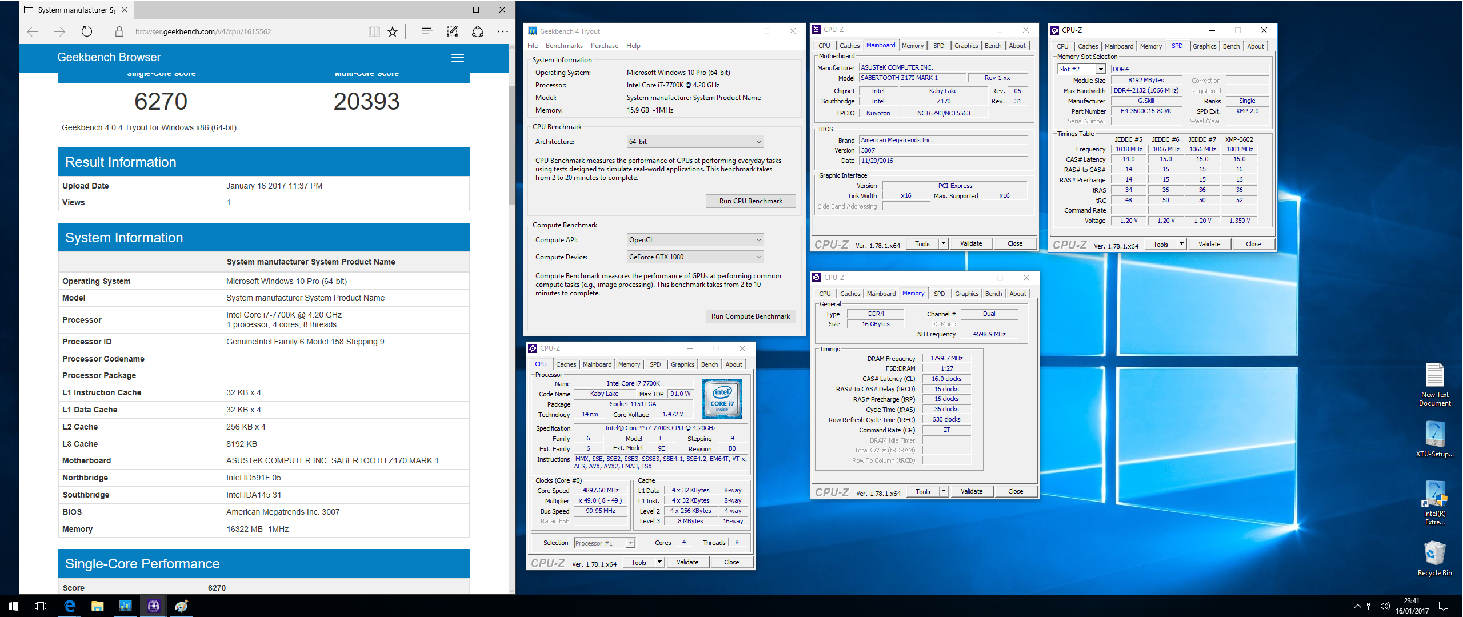Viewport: 1463px width, 617px height.
Task: Open reading view icon in Edge
Action: (374, 31)
